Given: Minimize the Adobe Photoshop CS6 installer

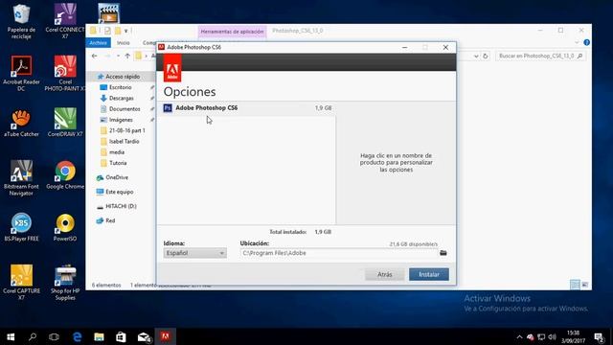Looking at the screenshot, I should coord(404,47).
